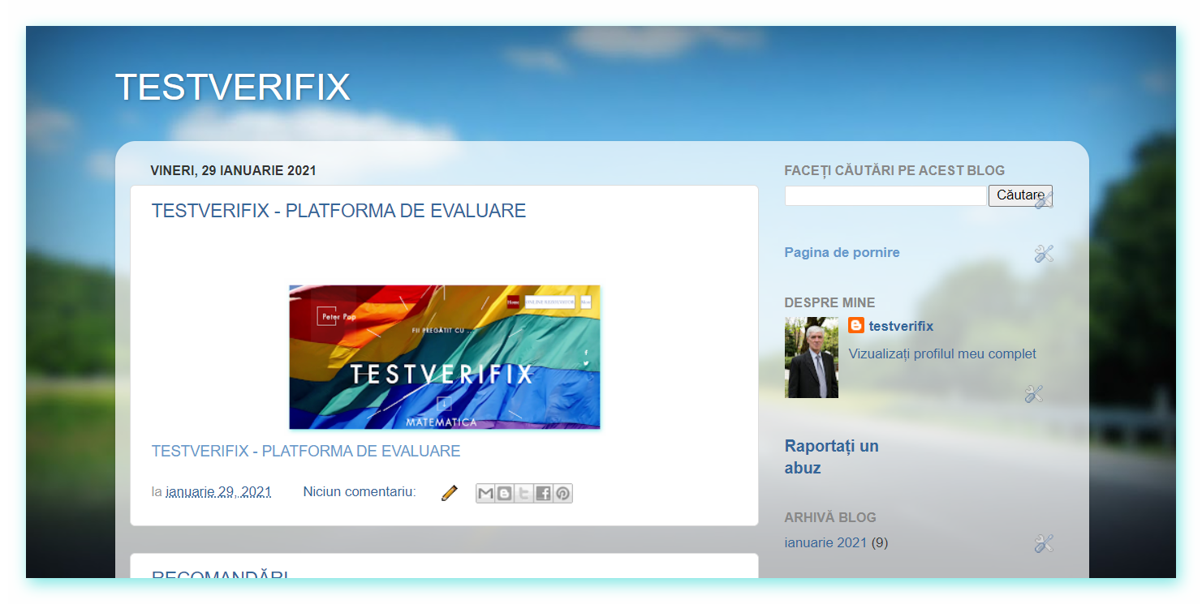Image resolution: width=1202 pixels, height=604 pixels.
Task: Open the post timestamp ianuarie 29, 2021
Action: tap(218, 491)
